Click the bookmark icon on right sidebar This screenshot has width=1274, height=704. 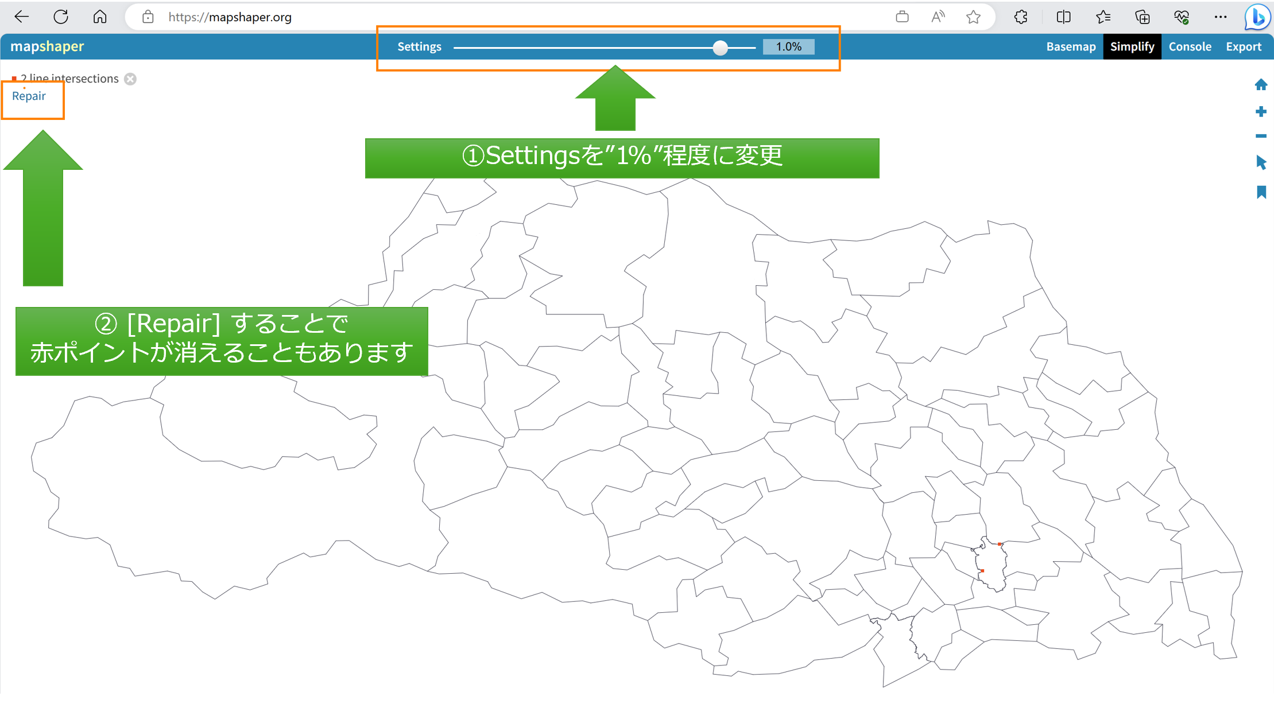click(1261, 192)
